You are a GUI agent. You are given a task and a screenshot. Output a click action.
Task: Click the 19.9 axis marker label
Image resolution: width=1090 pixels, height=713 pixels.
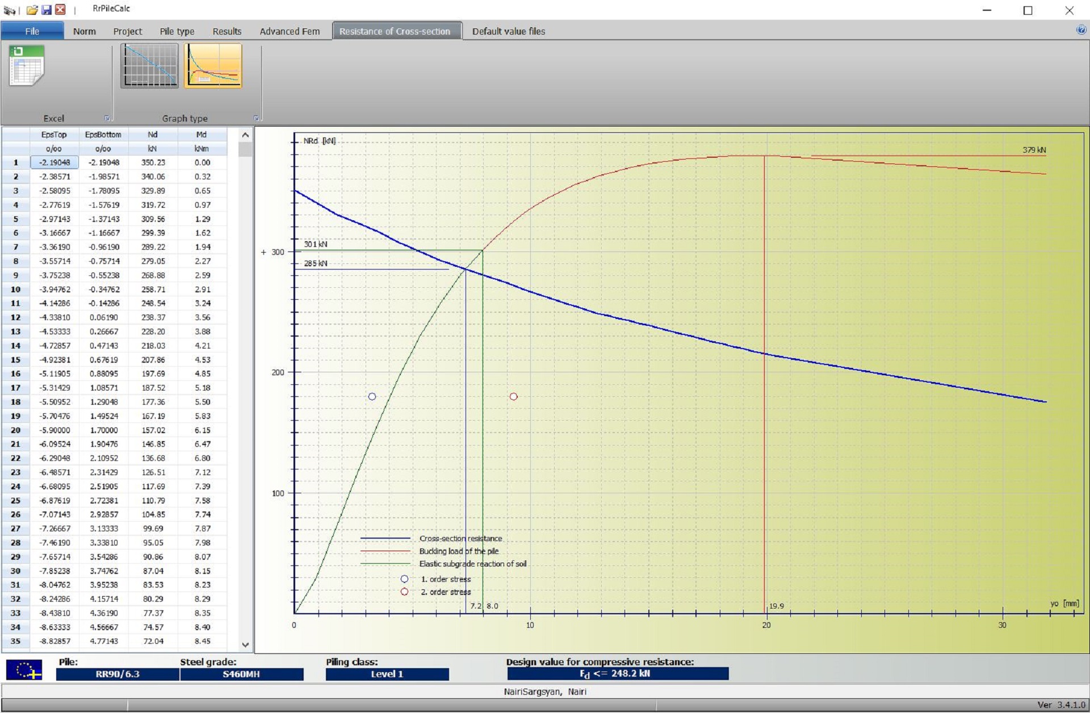776,606
